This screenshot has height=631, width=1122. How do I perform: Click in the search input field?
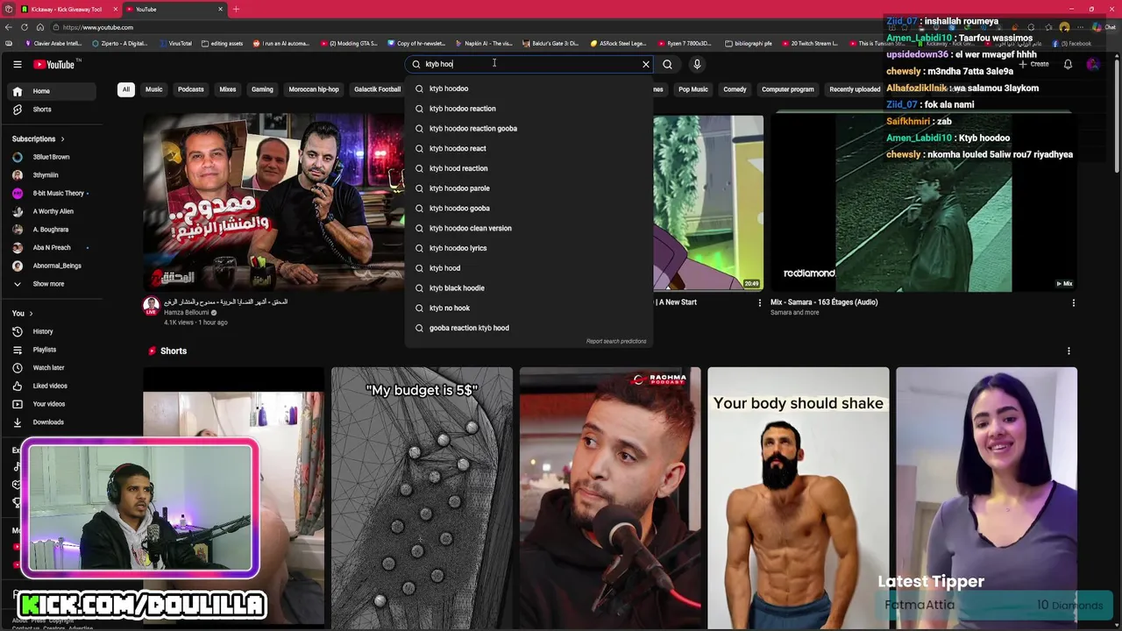[530, 64]
